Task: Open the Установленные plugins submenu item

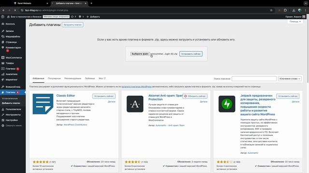Action: point(10,99)
